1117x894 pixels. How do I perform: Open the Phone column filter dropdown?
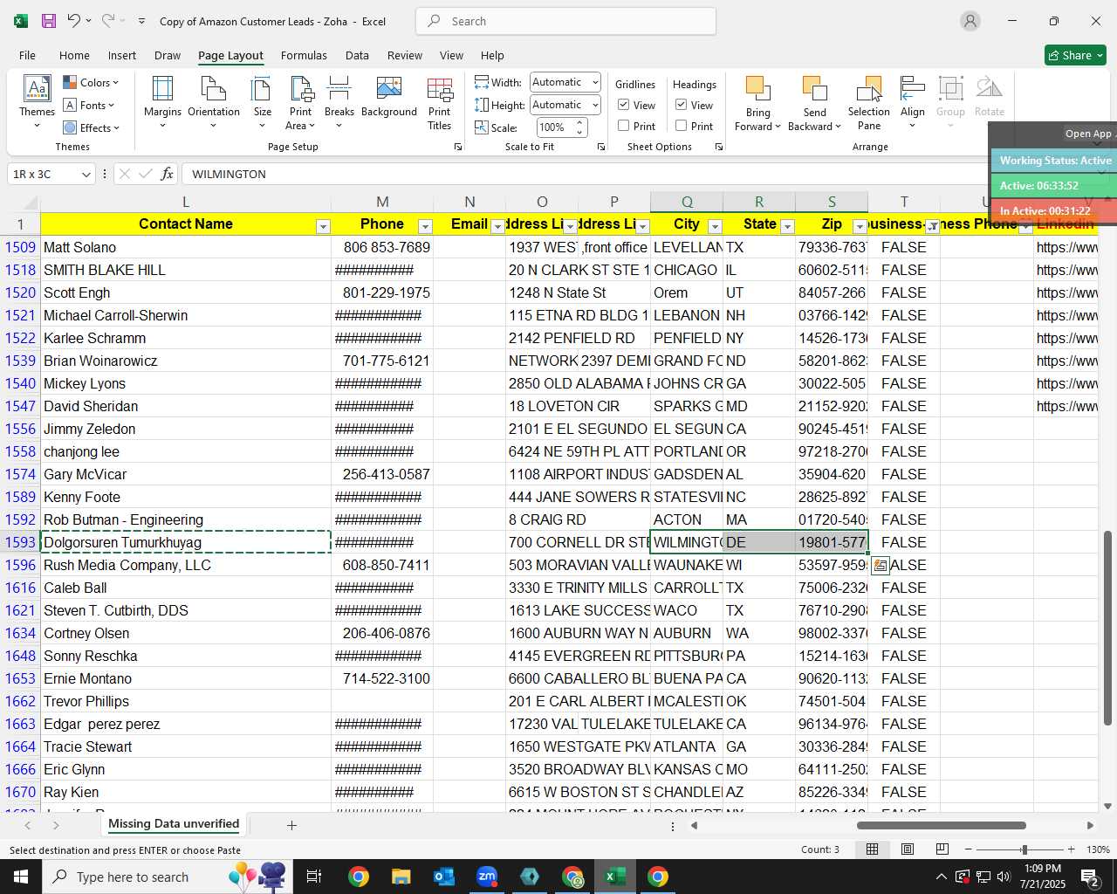pos(425,227)
